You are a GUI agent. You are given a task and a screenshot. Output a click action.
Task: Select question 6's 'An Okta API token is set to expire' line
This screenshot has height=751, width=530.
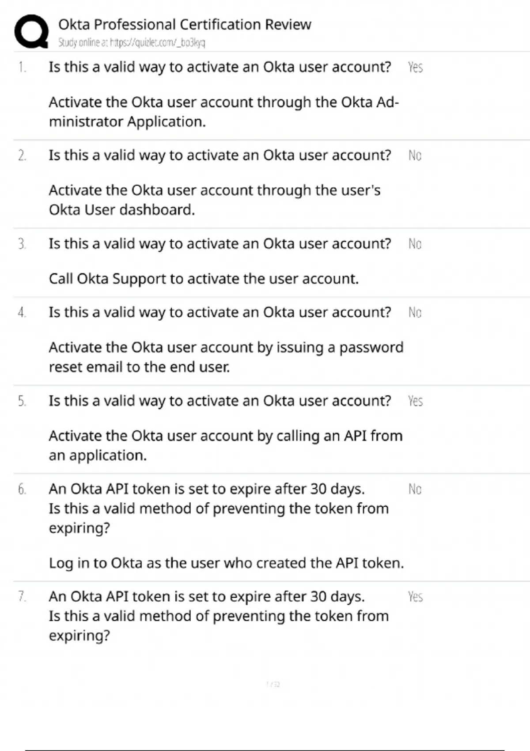click(207, 489)
